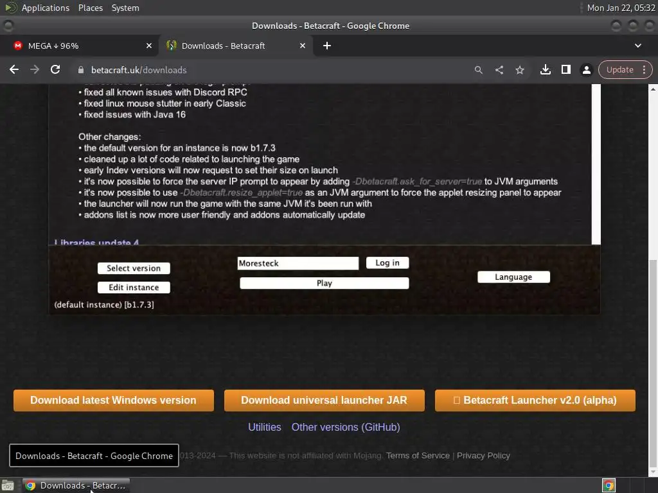Viewport: 658px width, 493px height.
Task: Click the 'fixed all known issues with Discord RPC' line
Action: coord(165,92)
